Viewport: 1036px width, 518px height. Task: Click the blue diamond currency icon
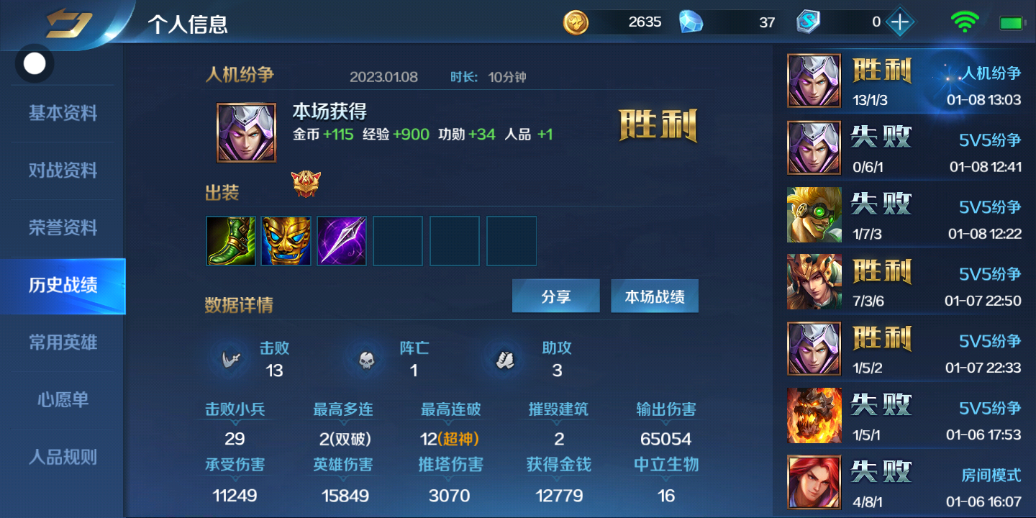pos(691,22)
